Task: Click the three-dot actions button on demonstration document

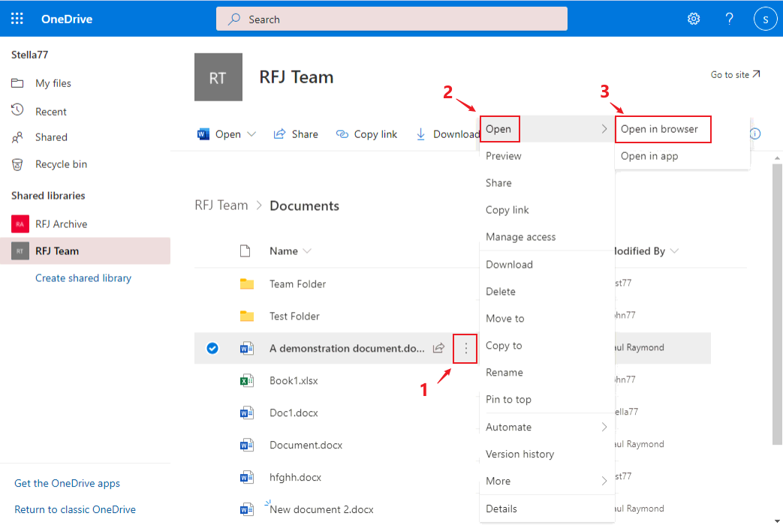Action: coord(465,348)
